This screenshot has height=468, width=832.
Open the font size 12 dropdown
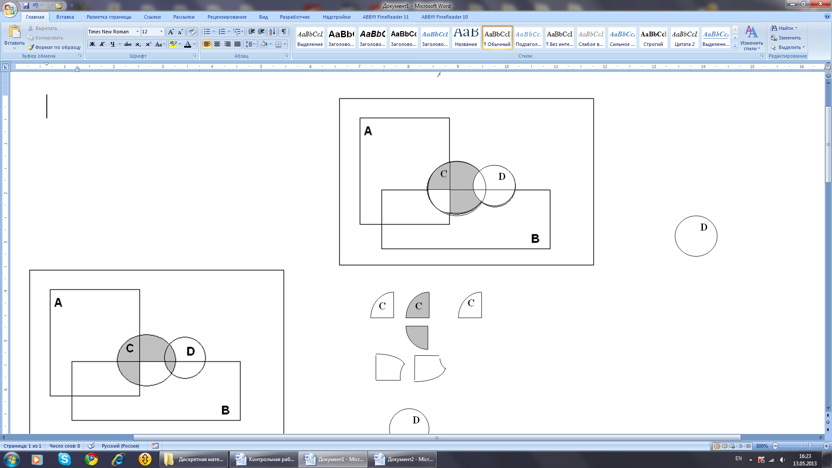[x=161, y=32]
